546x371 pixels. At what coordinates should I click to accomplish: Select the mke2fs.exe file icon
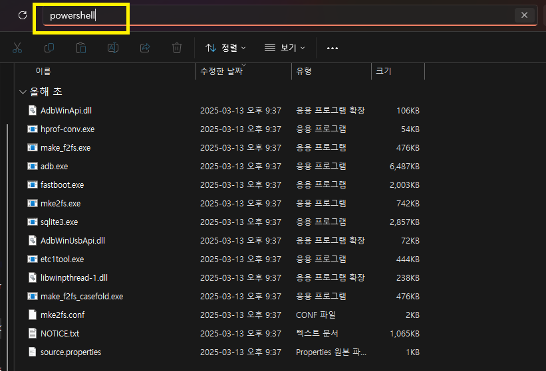[33, 204]
